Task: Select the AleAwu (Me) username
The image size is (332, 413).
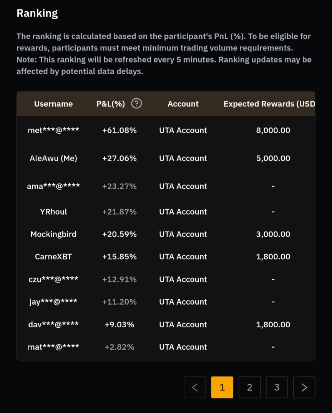Action: click(53, 158)
